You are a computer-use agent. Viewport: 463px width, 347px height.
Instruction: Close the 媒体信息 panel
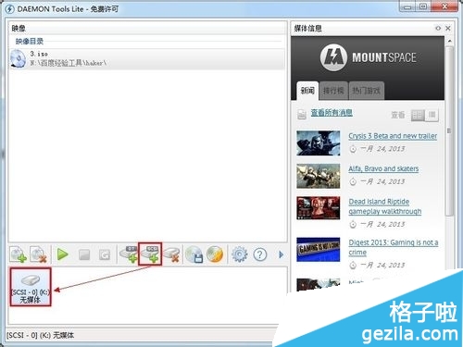tap(448, 29)
